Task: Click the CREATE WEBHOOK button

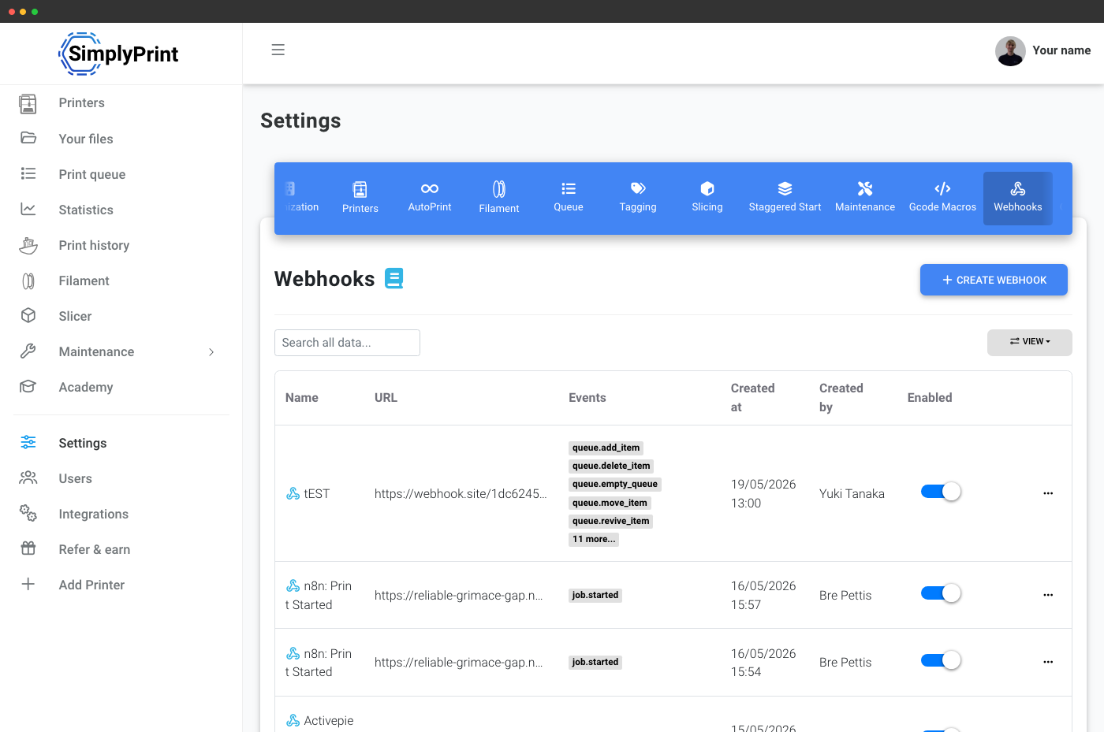Action: 994,280
